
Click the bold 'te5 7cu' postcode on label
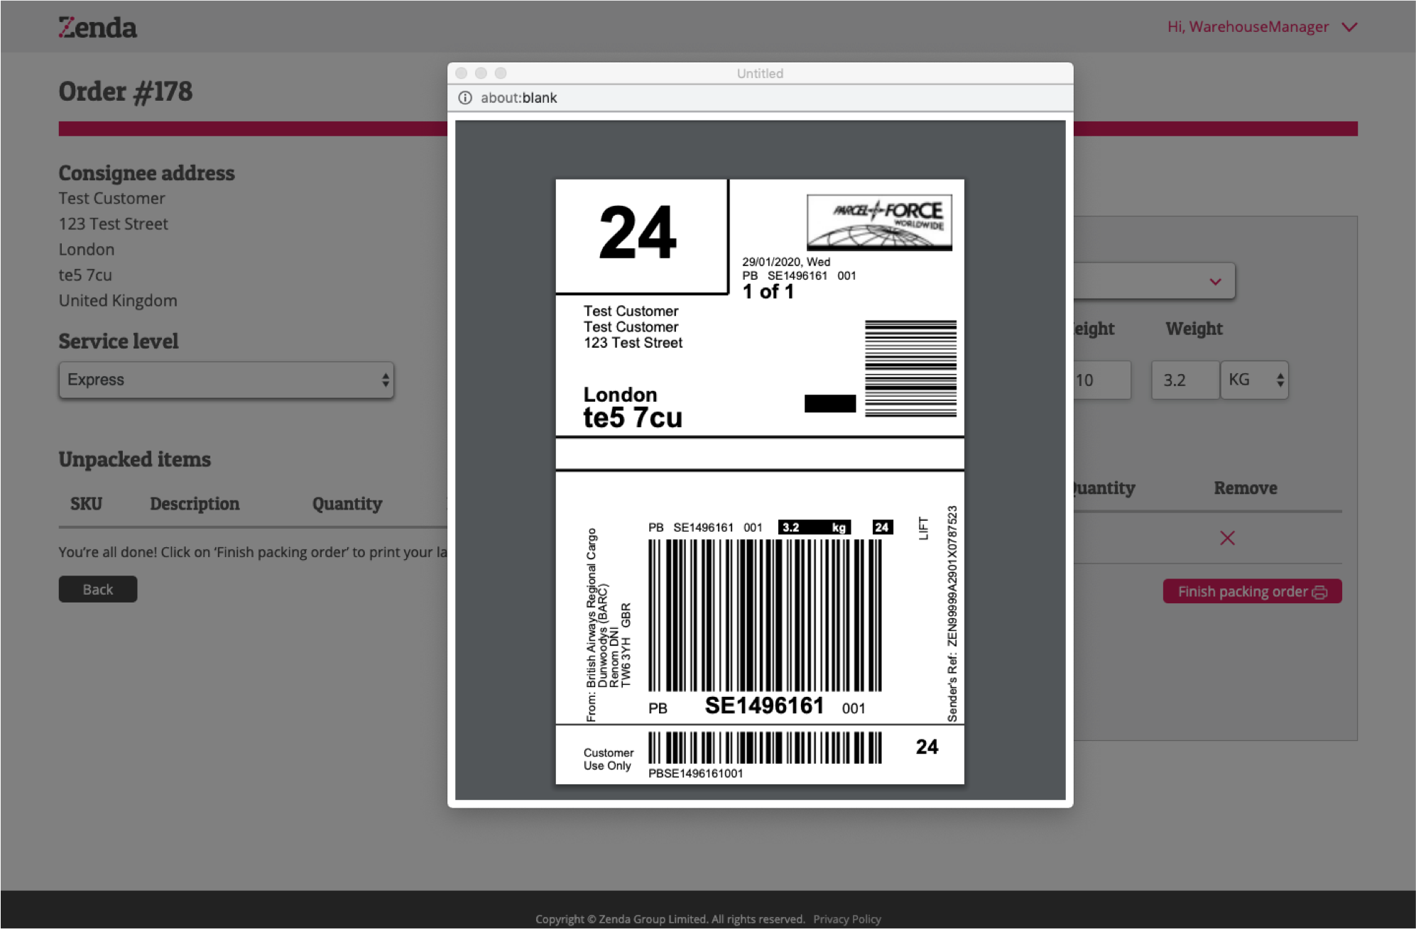point(633,418)
